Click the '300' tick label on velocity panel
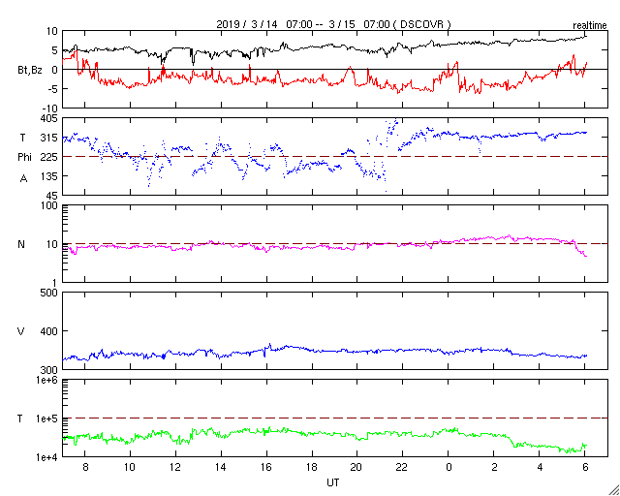Image resolution: width=620 pixels, height=496 pixels. (x=49, y=370)
